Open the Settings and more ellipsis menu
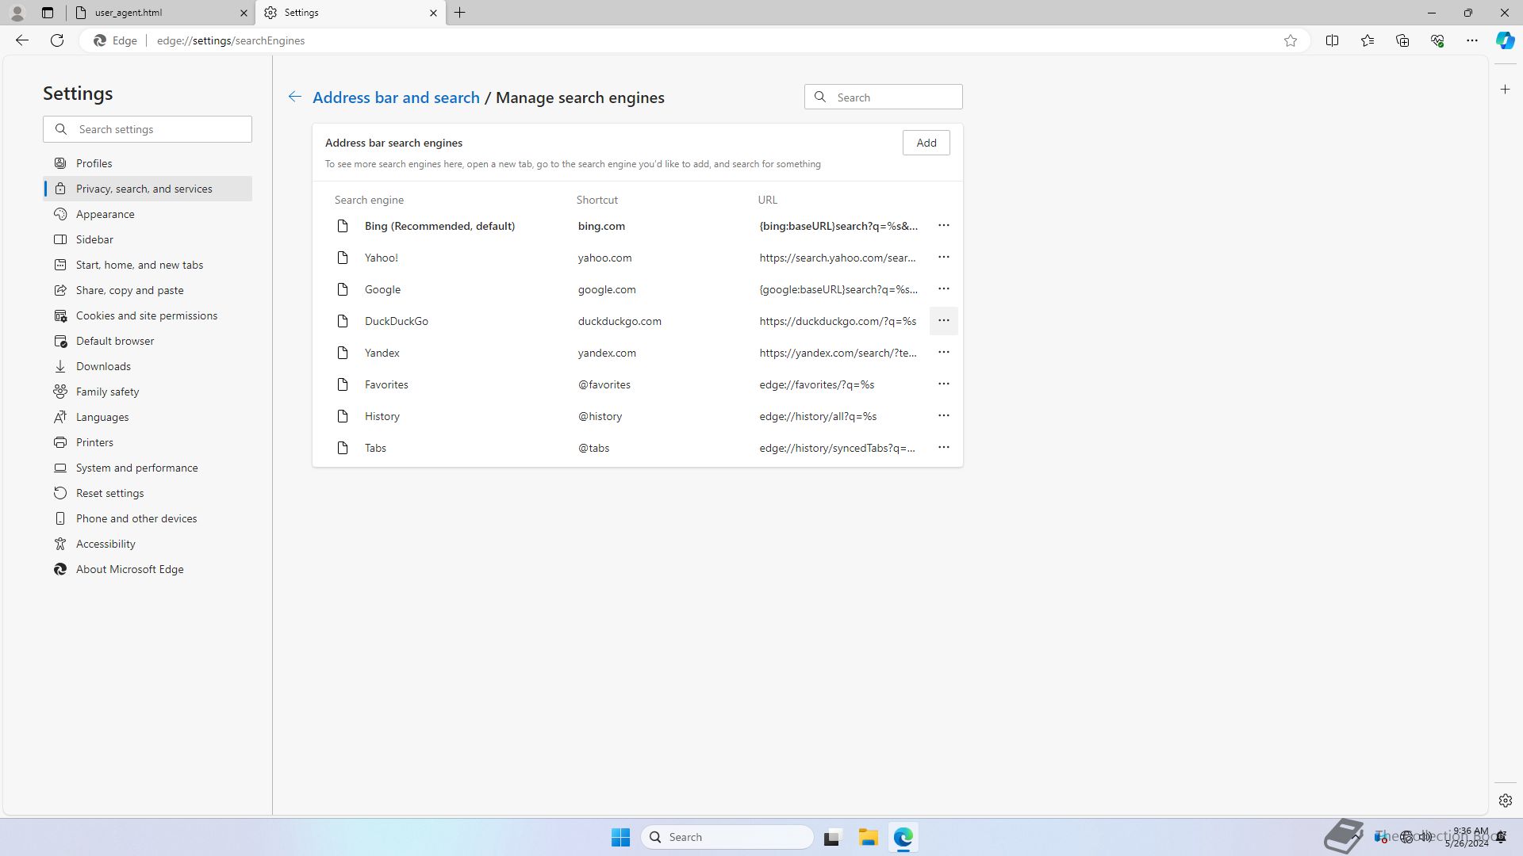 tap(1471, 40)
